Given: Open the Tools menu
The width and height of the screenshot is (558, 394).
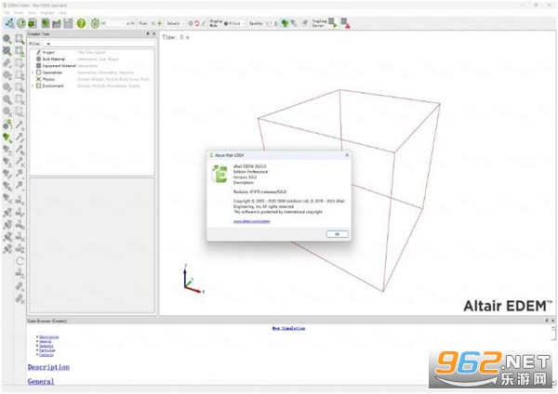Looking at the screenshot, I should 19,12.
